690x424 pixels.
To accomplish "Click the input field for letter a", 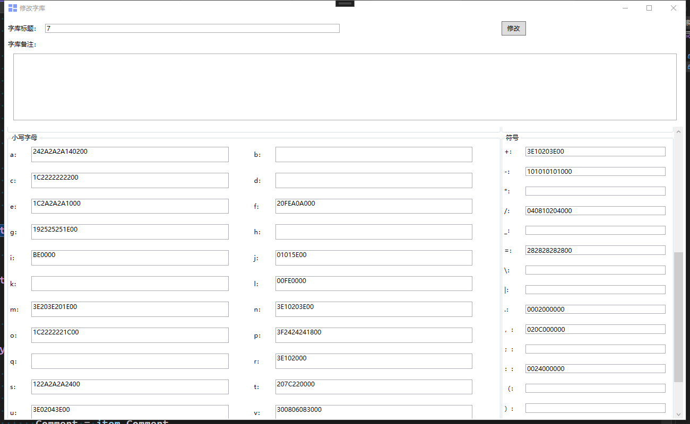I will click(x=130, y=154).
